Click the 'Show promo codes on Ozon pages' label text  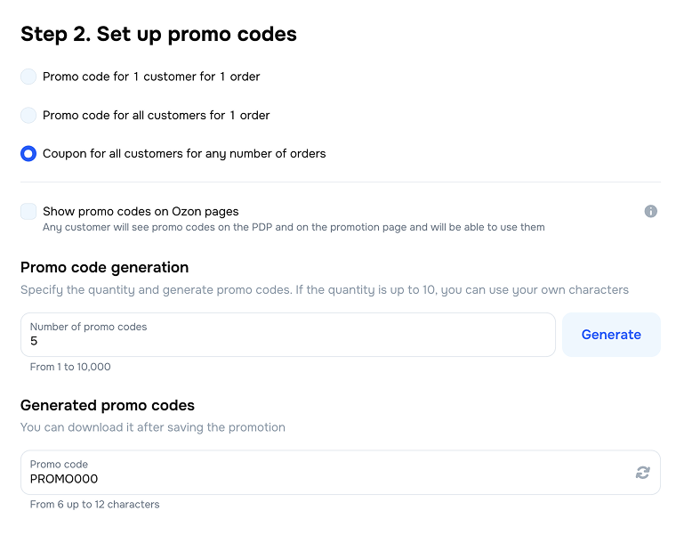(x=141, y=211)
